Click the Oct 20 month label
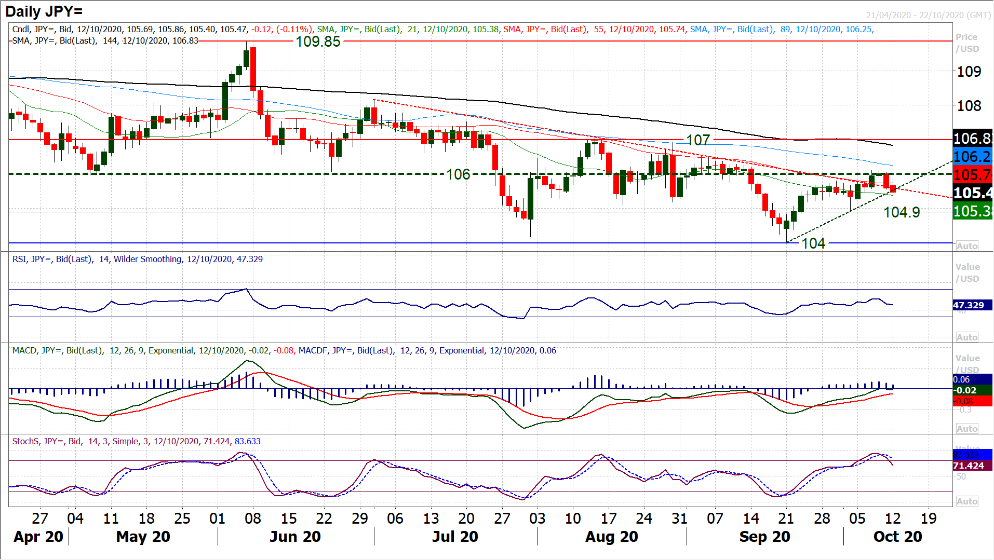Image resolution: width=994 pixels, height=560 pixels. click(x=897, y=537)
